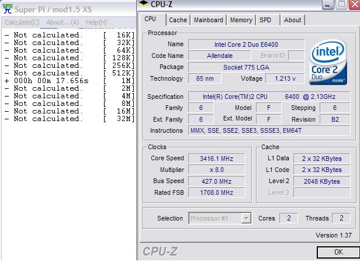The height and width of the screenshot is (265, 360).
Task: Click the Not calculated row for 128K
Action: 69,58
